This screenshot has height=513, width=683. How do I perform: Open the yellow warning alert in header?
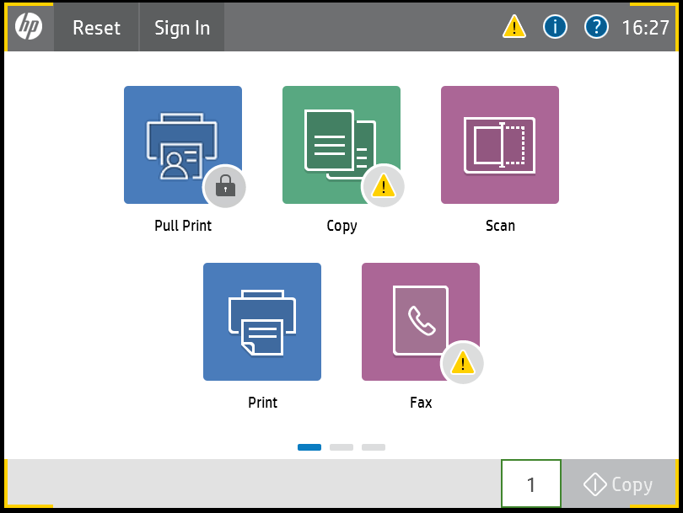tap(514, 27)
